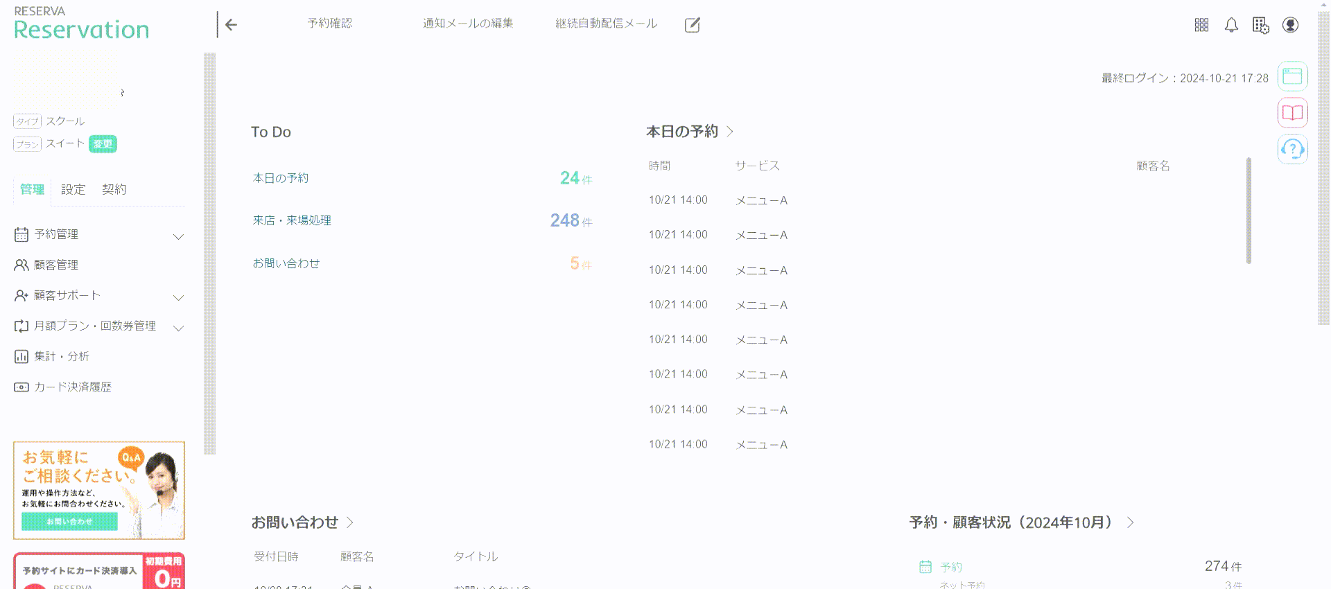The height and width of the screenshot is (589, 1331).
Task: Click the 最終ログイン timestamp text
Action: (1185, 78)
